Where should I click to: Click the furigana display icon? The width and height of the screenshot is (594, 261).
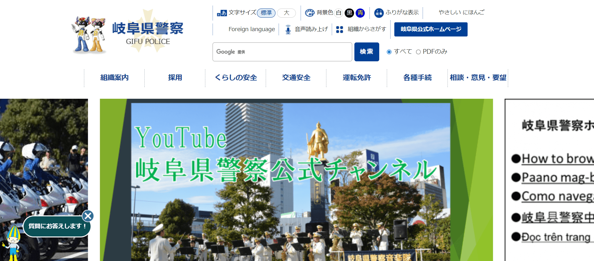pos(379,13)
